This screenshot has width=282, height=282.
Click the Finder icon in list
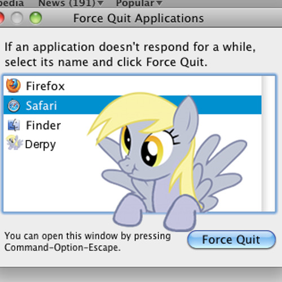(x=14, y=125)
